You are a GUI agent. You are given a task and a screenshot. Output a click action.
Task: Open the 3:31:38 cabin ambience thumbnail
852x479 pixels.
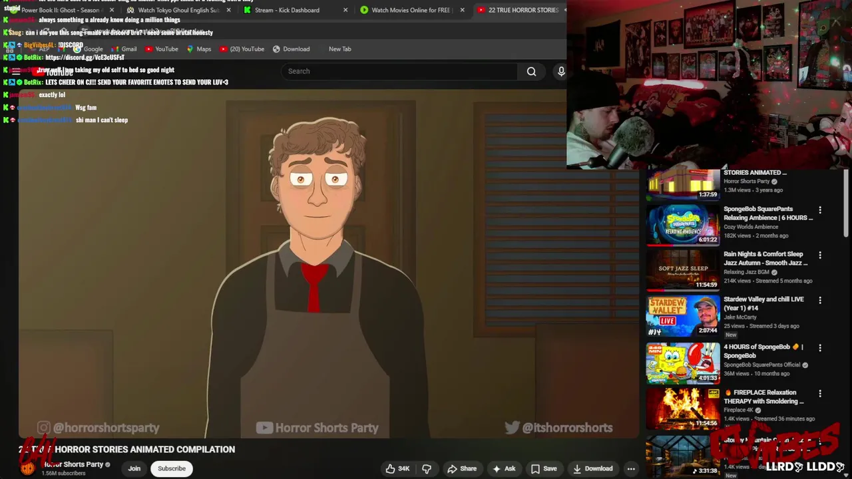(x=683, y=456)
